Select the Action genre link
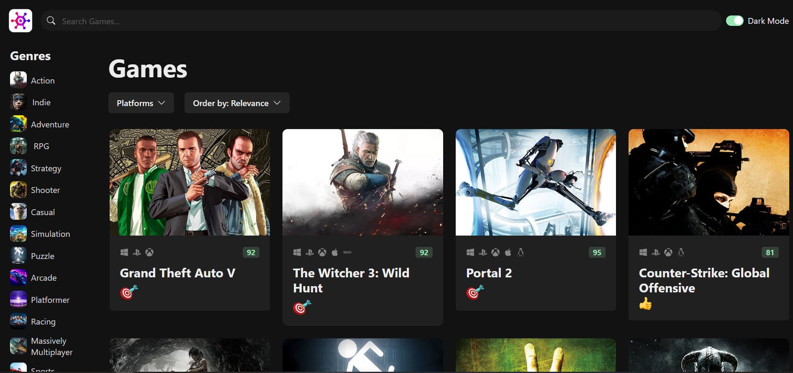793x373 pixels. point(43,81)
